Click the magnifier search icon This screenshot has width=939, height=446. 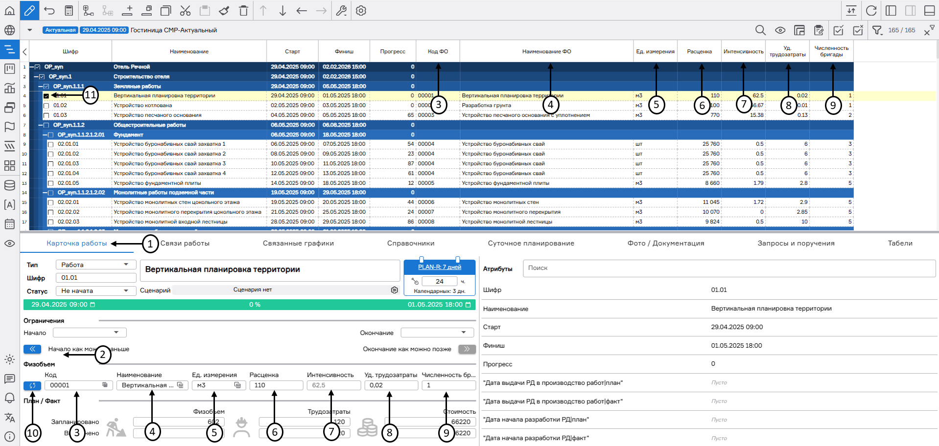coord(760,30)
